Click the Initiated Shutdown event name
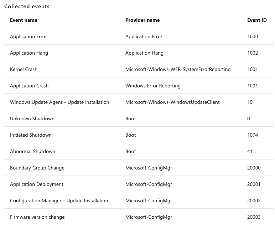This screenshot has width=275, height=233. (x=31, y=135)
